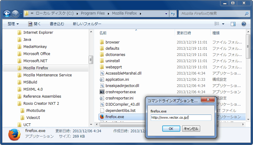Screen dimensions: 253x145
Task: Close the command line options dialog
Action: coord(208,100)
